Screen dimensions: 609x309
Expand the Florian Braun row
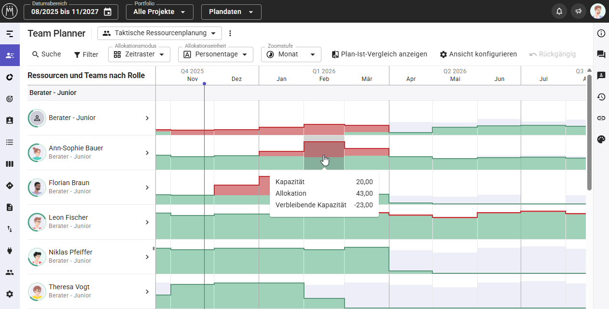[147, 188]
